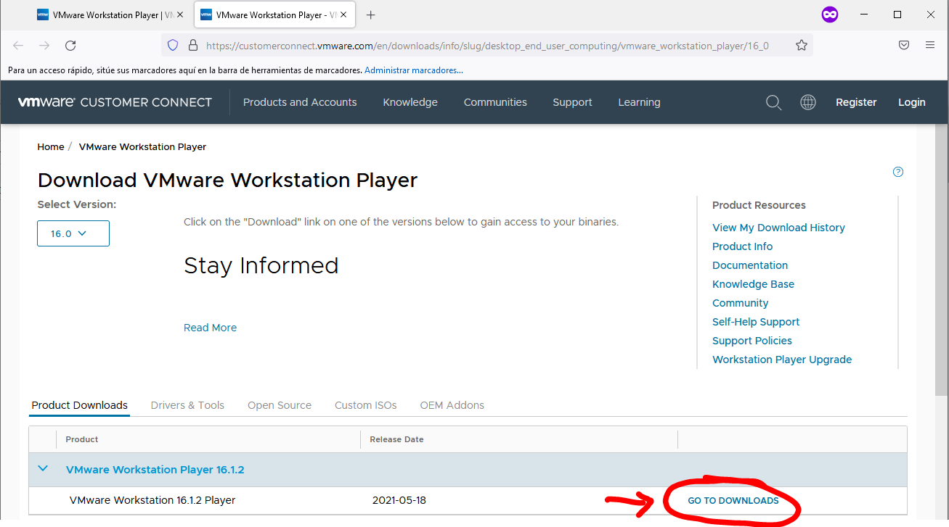949x527 pixels.
Task: Close the first VMware Workstation Player tab
Action: pos(180,14)
